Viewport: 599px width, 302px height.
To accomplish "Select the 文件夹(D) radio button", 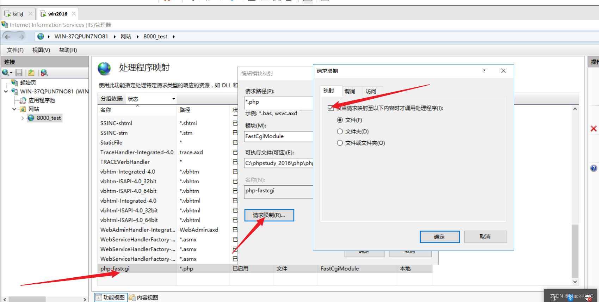I will coord(340,131).
